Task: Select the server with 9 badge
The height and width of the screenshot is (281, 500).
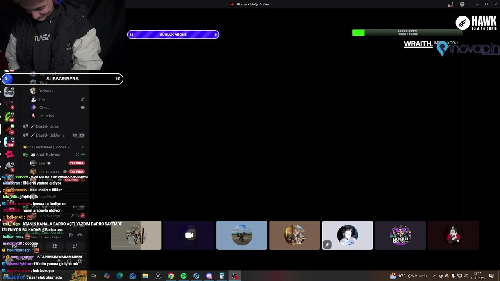Action: point(9,104)
